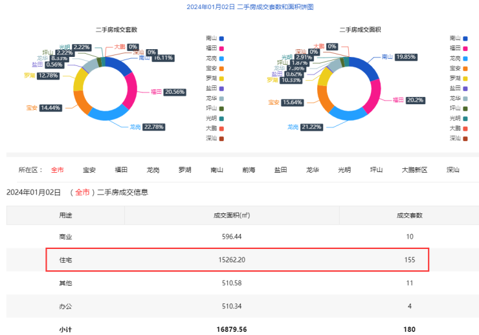479x335 pixels.
Task: Toggle 龙华 legend swatch in right chart
Action: [465, 99]
